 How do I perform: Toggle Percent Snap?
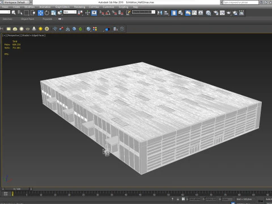pos(114,13)
